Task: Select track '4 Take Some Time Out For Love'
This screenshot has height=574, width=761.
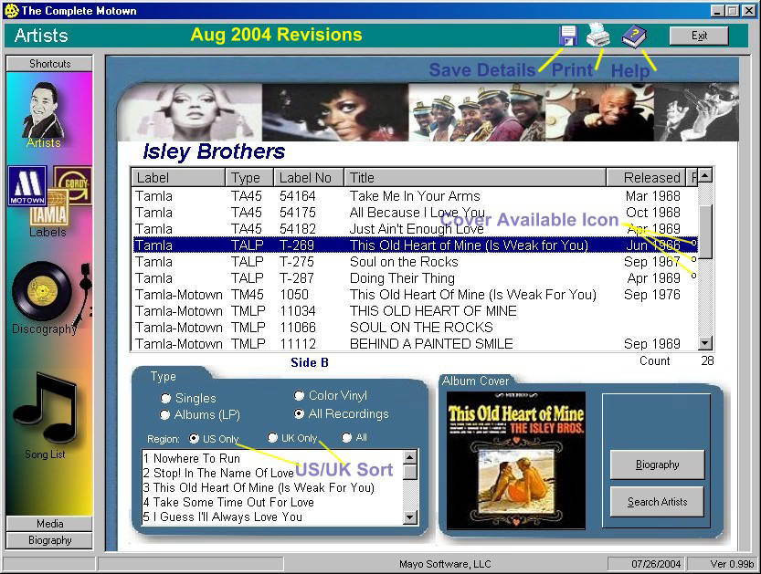Action: click(x=272, y=502)
